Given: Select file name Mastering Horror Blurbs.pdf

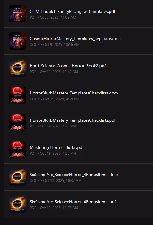Looking at the screenshot, I should point(57,148).
